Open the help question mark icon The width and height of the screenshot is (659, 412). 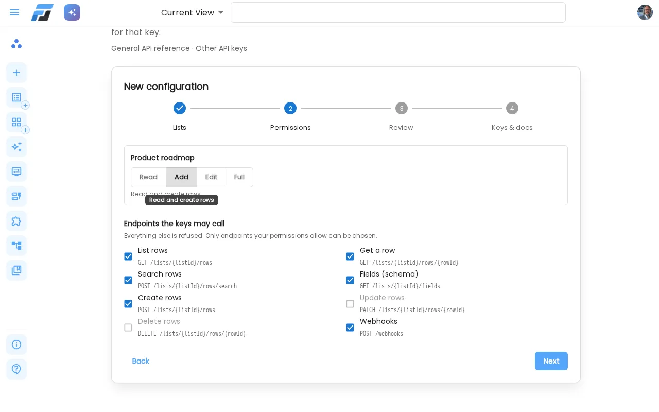[16, 369]
